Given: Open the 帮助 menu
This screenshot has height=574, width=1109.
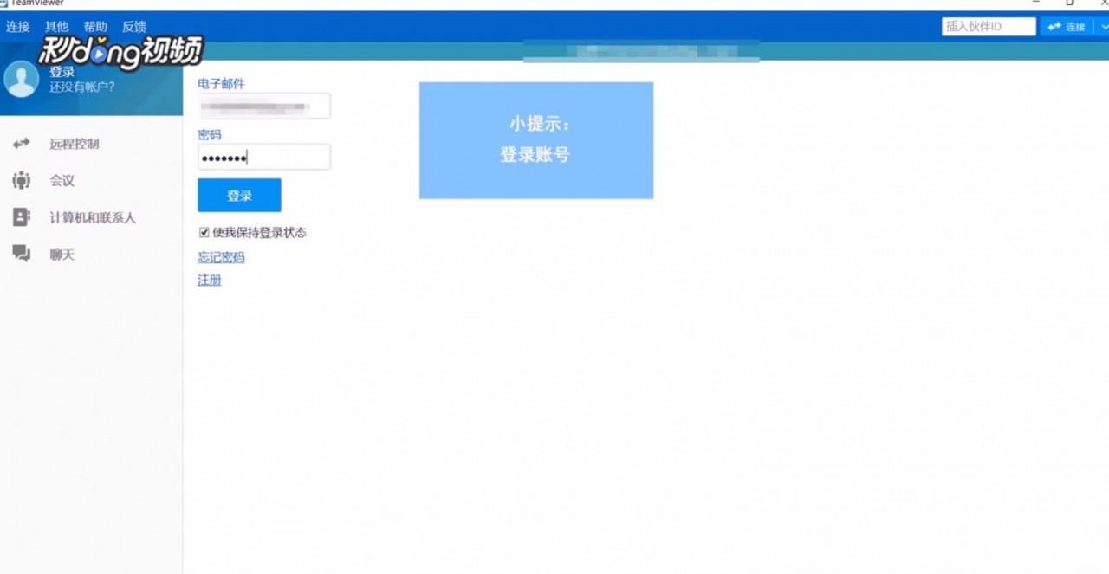Looking at the screenshot, I should click(95, 26).
